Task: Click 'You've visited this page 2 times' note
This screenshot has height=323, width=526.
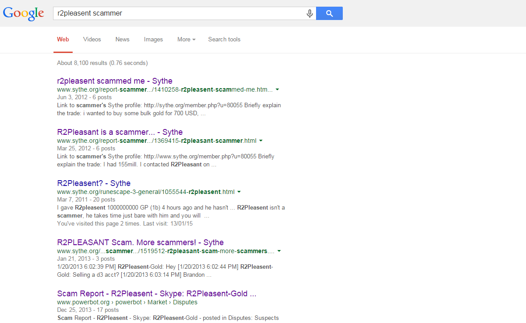Action: click(125, 224)
